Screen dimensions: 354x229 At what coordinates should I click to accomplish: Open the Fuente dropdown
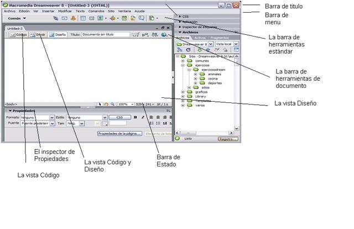[52, 123]
